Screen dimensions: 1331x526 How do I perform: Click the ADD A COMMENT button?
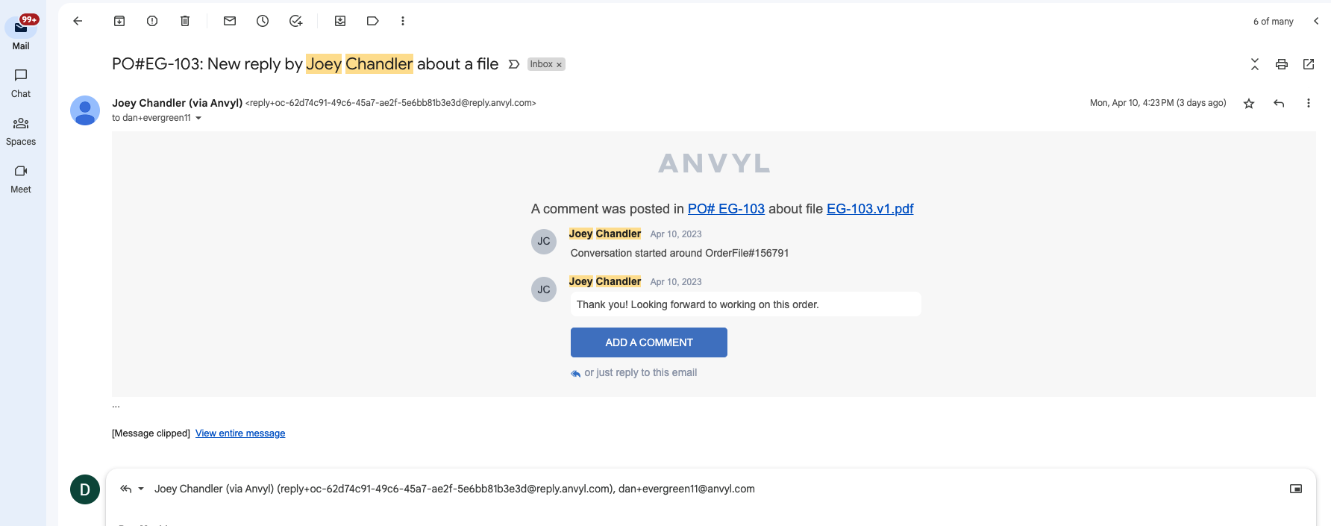[x=649, y=342]
